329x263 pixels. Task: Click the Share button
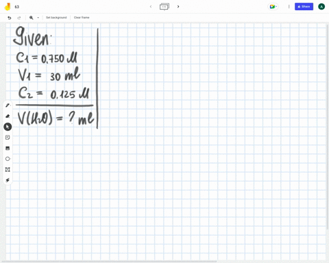click(x=304, y=7)
